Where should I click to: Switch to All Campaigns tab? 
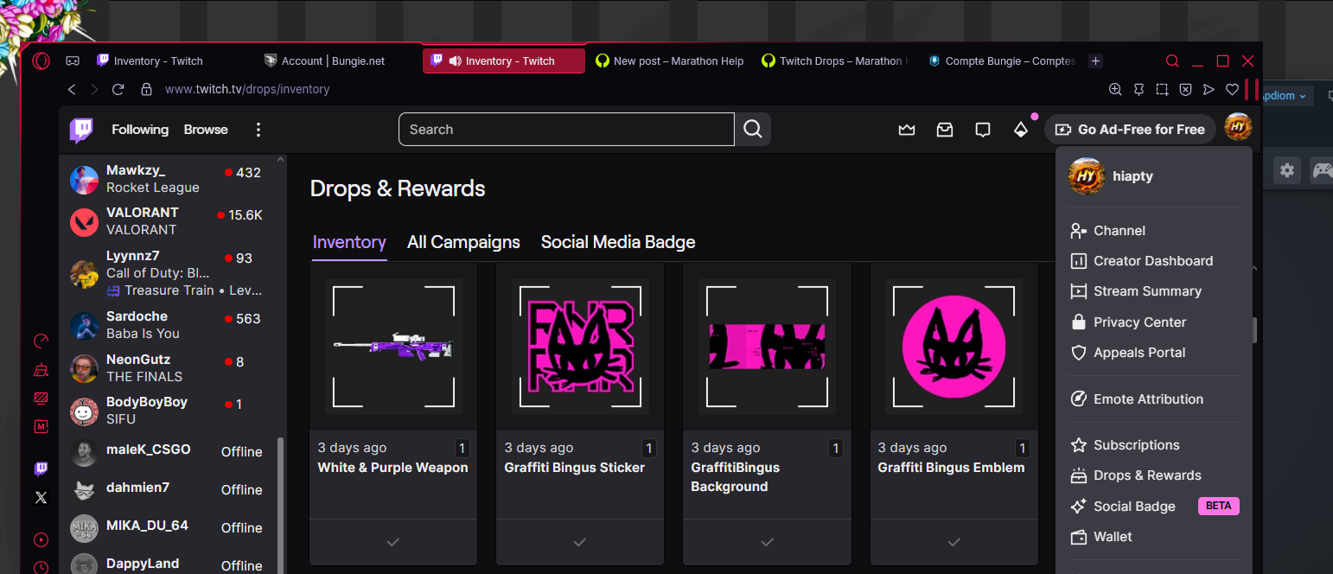(463, 242)
